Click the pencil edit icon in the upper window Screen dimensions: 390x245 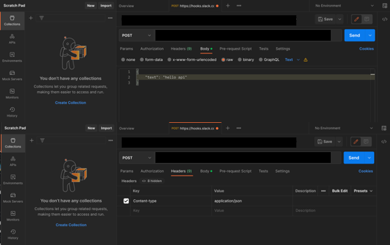356,19
